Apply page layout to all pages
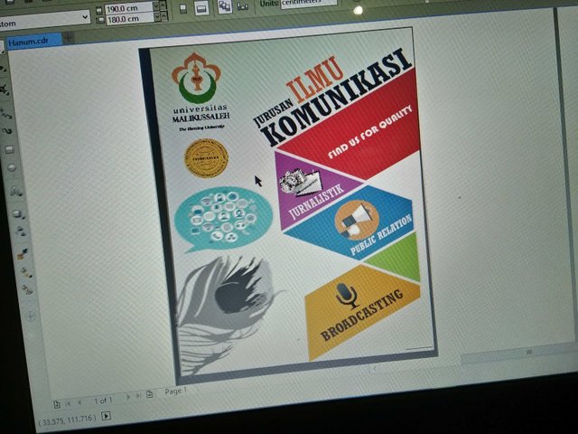The width and height of the screenshot is (578, 434). (x=224, y=6)
